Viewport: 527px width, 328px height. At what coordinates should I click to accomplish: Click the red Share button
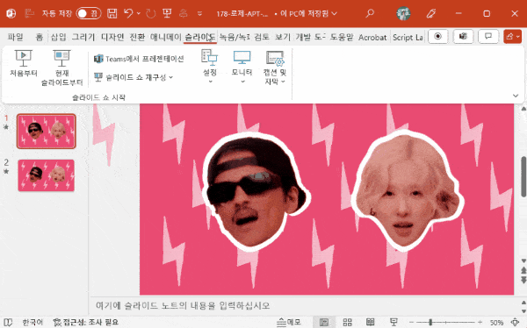513,36
